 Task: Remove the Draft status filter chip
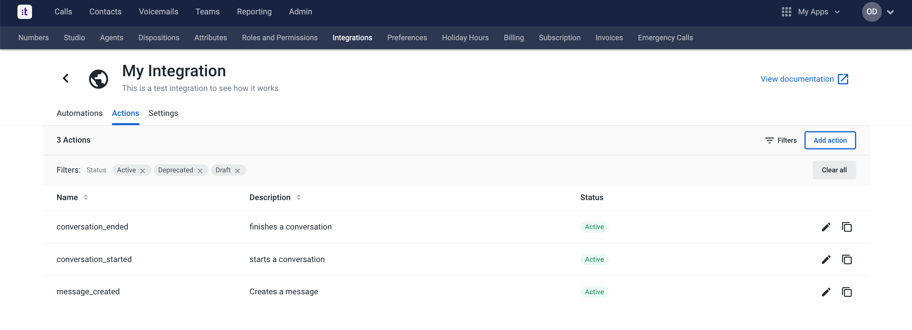(x=237, y=171)
